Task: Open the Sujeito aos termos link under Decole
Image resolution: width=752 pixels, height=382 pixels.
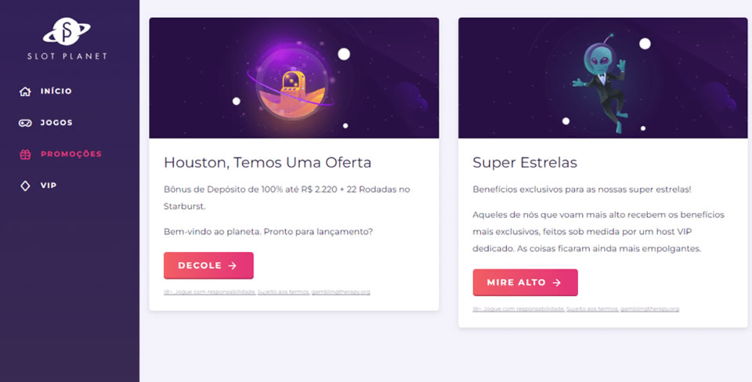Action: 283,292
